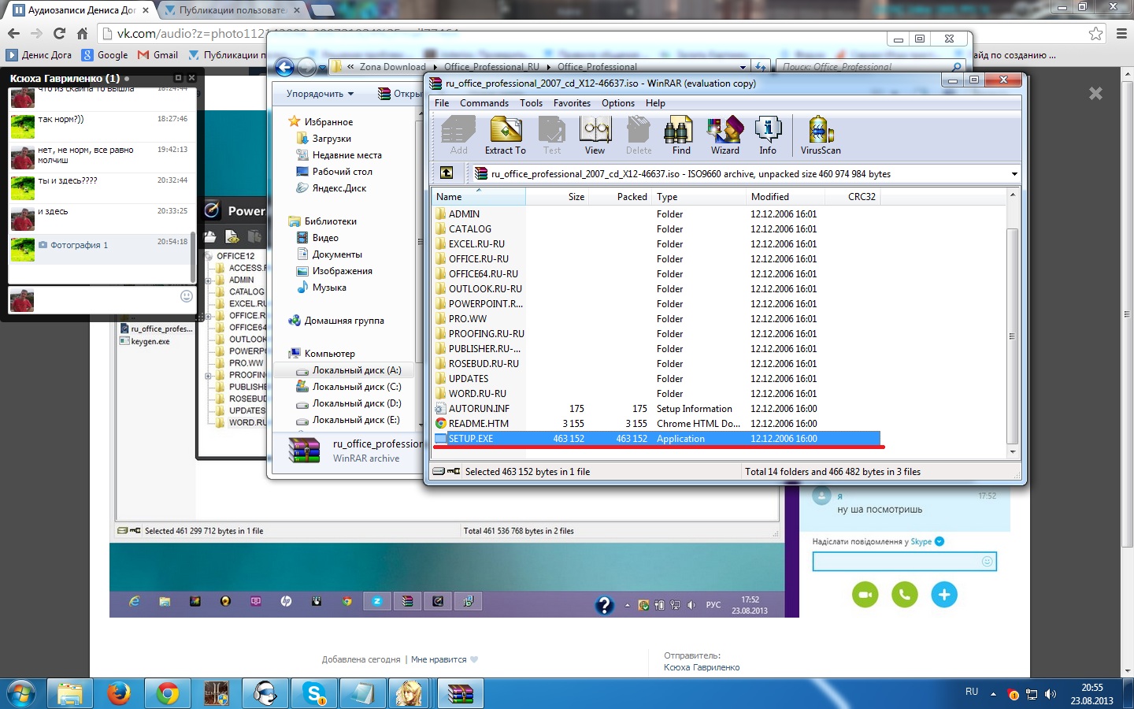
Task: Open Windows Explorer folder taskbar icon
Action: pos(70,694)
